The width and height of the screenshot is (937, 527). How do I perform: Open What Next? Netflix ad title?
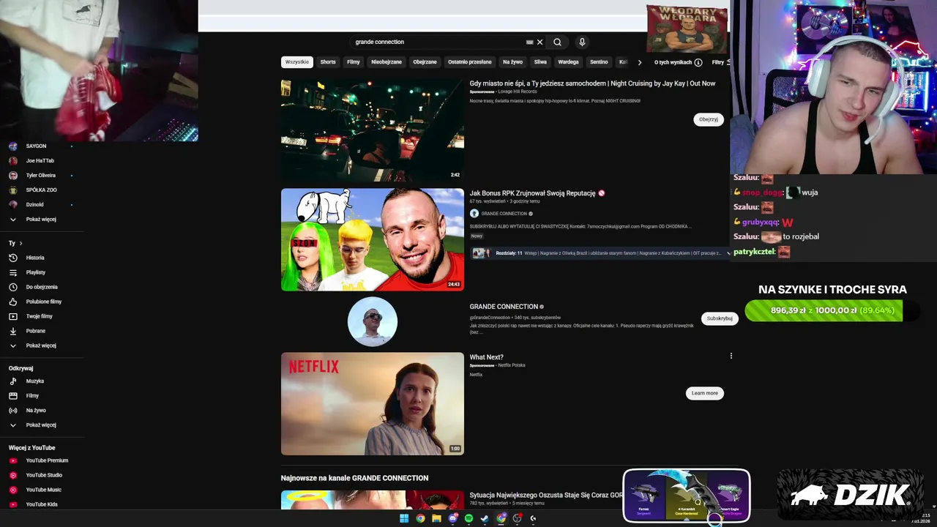point(486,357)
